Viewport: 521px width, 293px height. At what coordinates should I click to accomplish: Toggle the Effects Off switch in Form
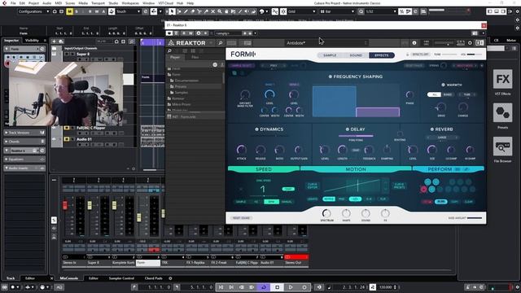click(x=420, y=55)
